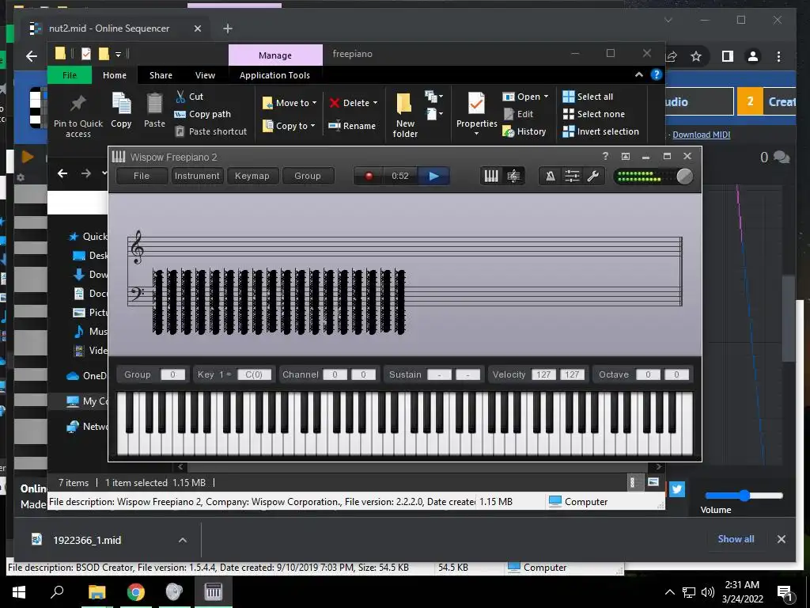Click Invert selection in the ribbon

[x=601, y=132]
